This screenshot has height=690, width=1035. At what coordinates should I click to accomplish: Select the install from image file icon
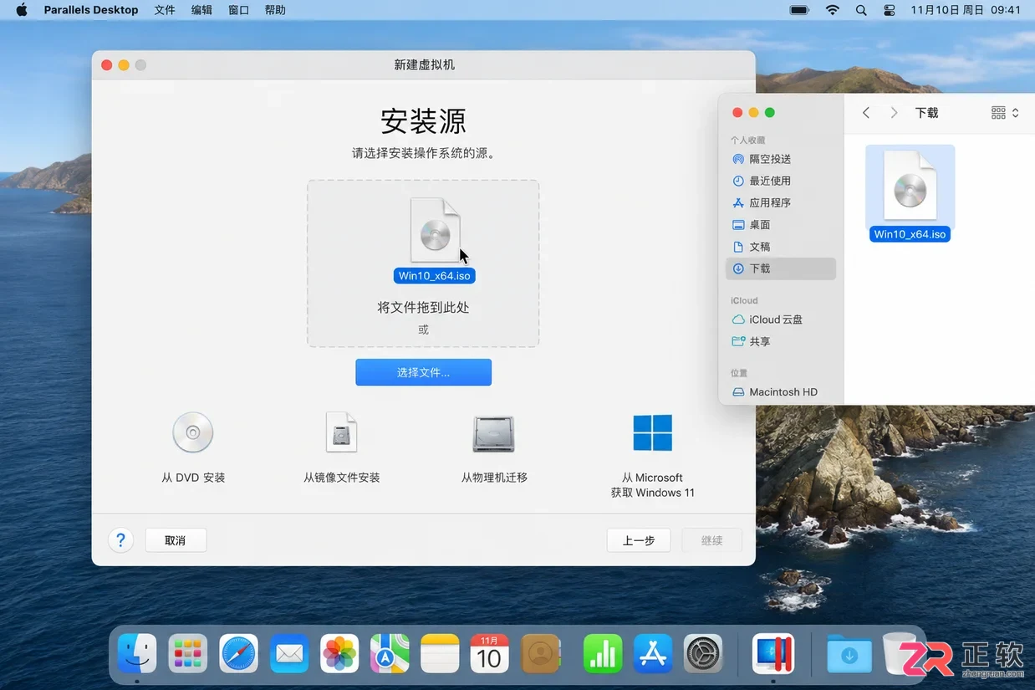[341, 433]
